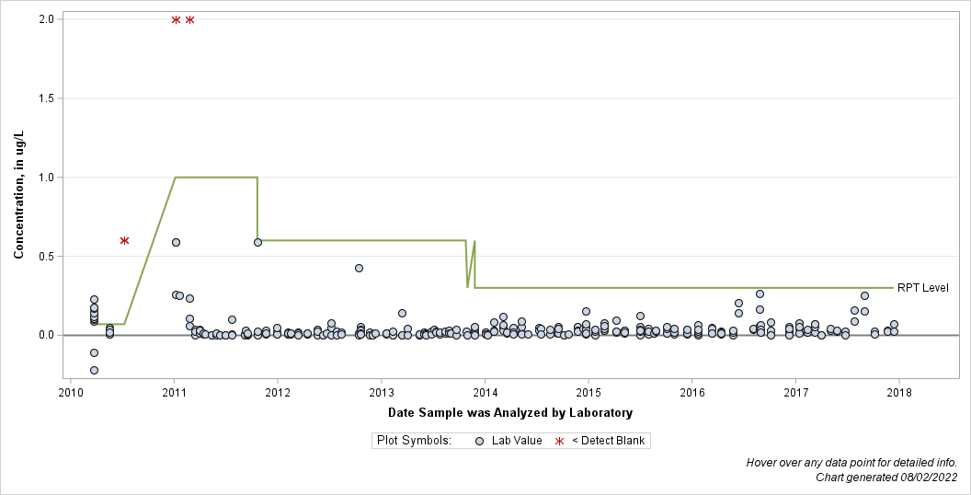
Task: Click the red asterisk near 0.6 in mid-2010
Action: tap(124, 240)
